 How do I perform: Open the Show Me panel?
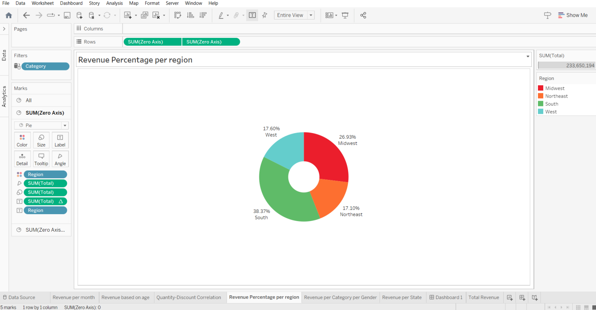573,15
